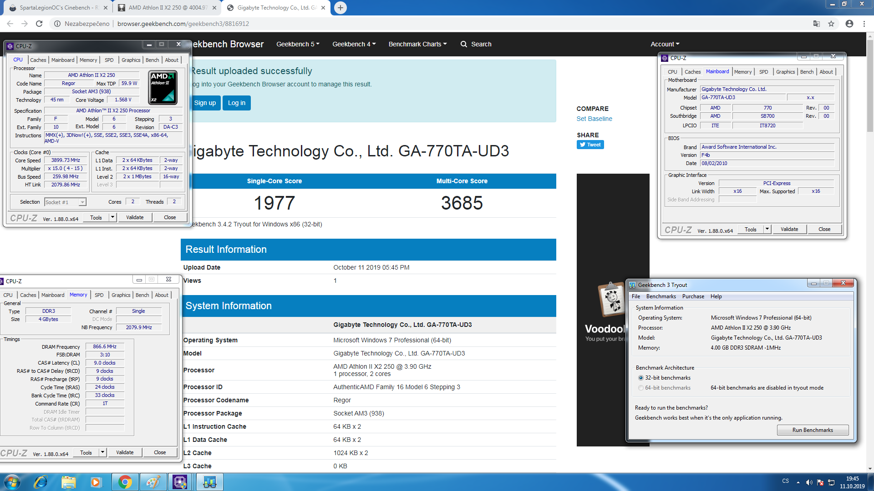Switch to CPU-Z taskbar icon
Screen dimensions: 874x491
[x=180, y=482]
